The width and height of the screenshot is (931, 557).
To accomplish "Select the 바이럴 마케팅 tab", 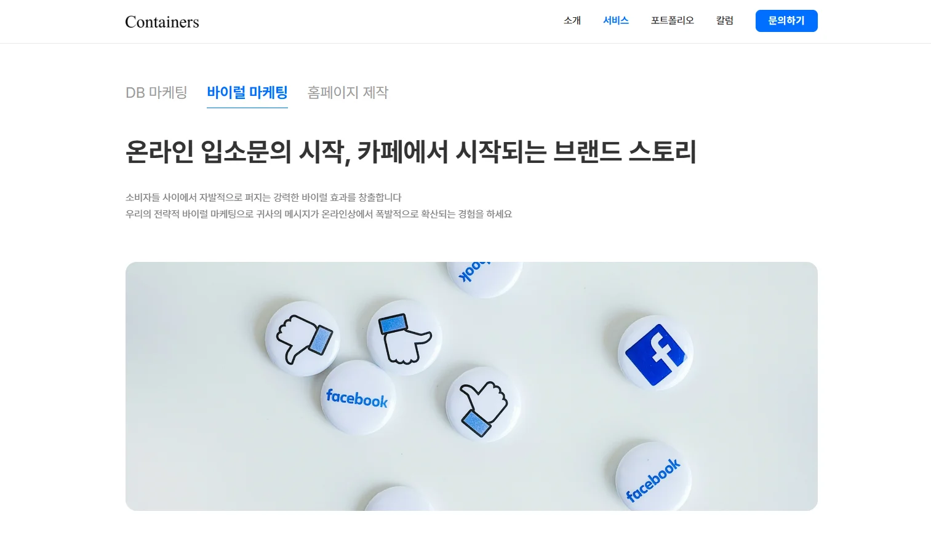I will coord(247,93).
